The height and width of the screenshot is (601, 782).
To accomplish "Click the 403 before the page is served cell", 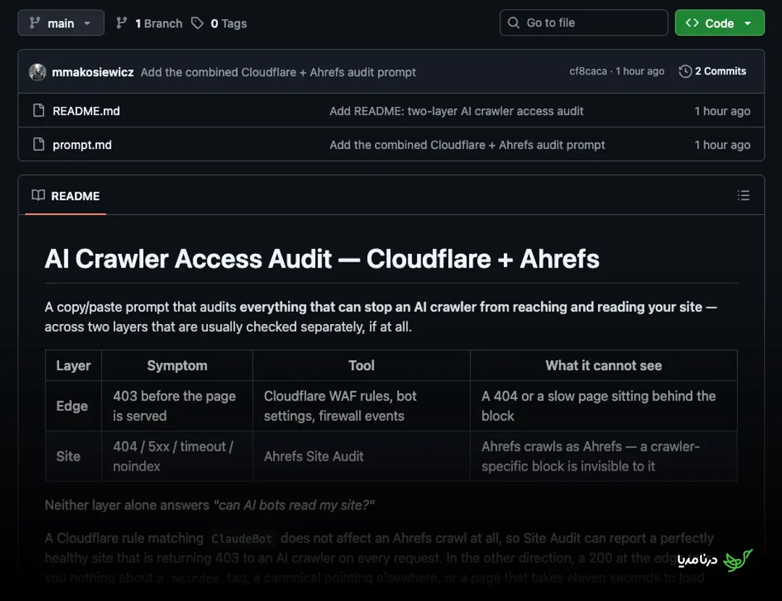I will [x=177, y=406].
